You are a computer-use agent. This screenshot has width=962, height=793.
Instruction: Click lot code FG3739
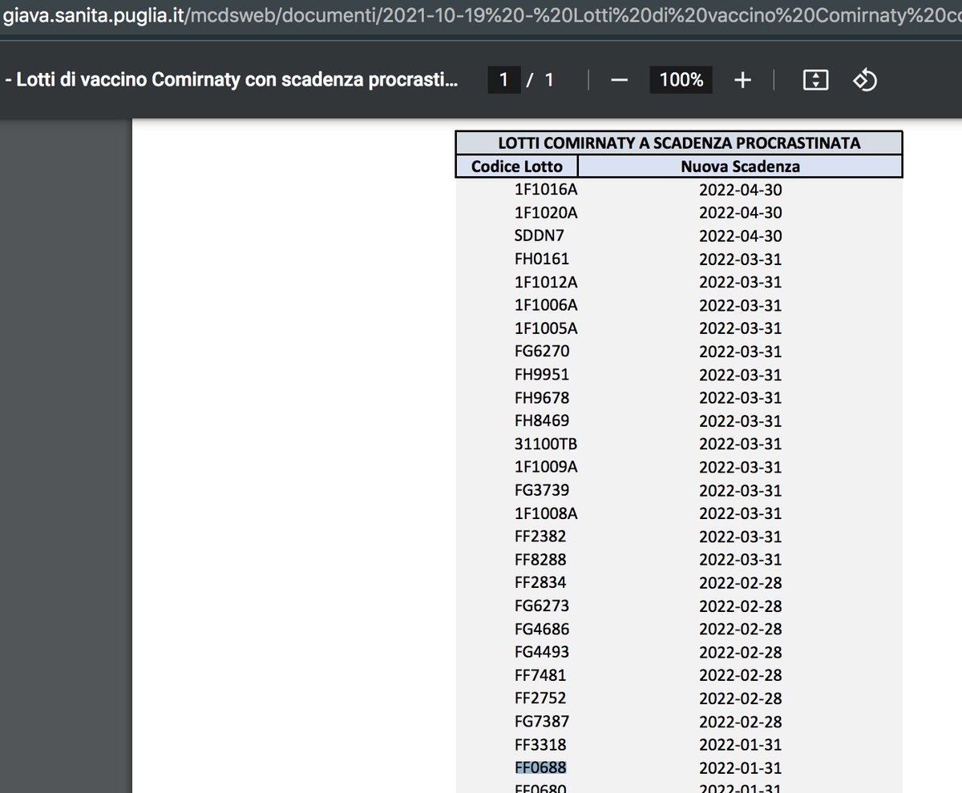coord(543,490)
